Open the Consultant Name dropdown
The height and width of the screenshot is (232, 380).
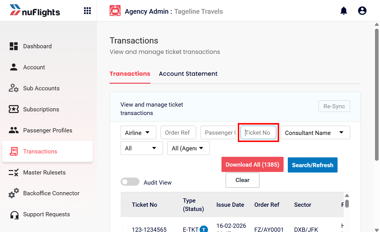coord(315,132)
